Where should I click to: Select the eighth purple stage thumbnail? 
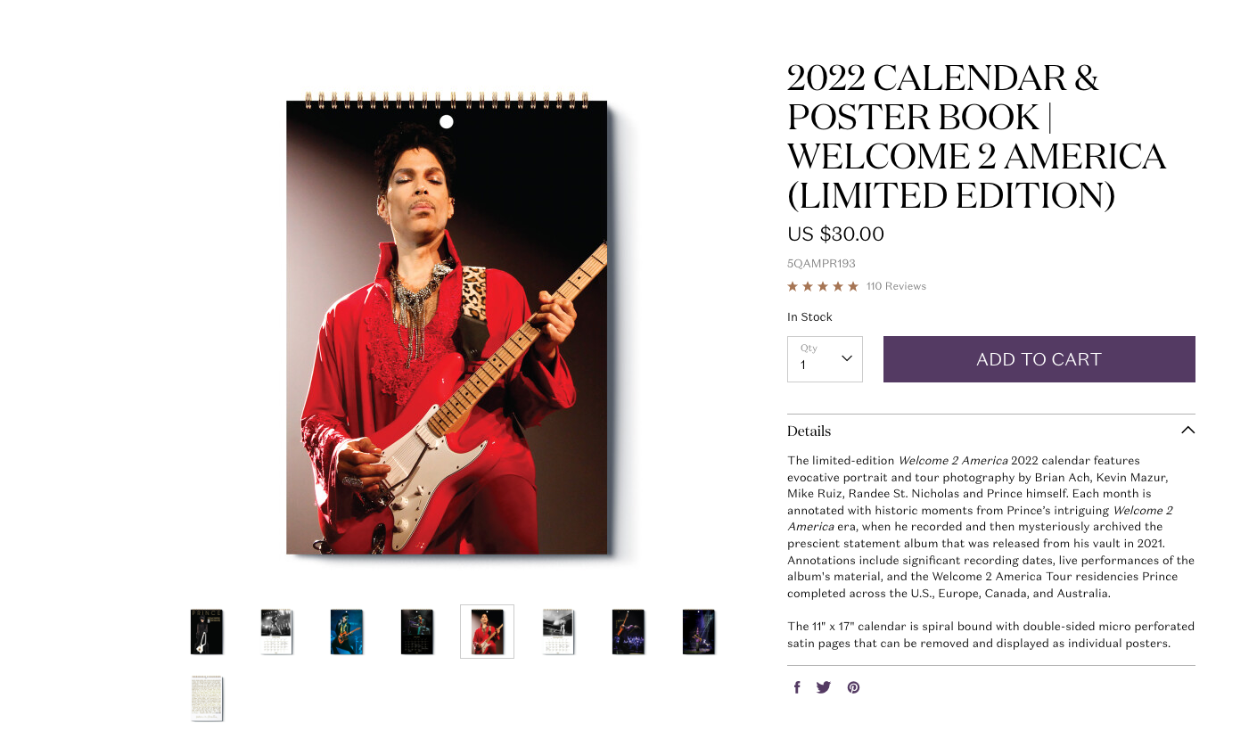(x=699, y=632)
